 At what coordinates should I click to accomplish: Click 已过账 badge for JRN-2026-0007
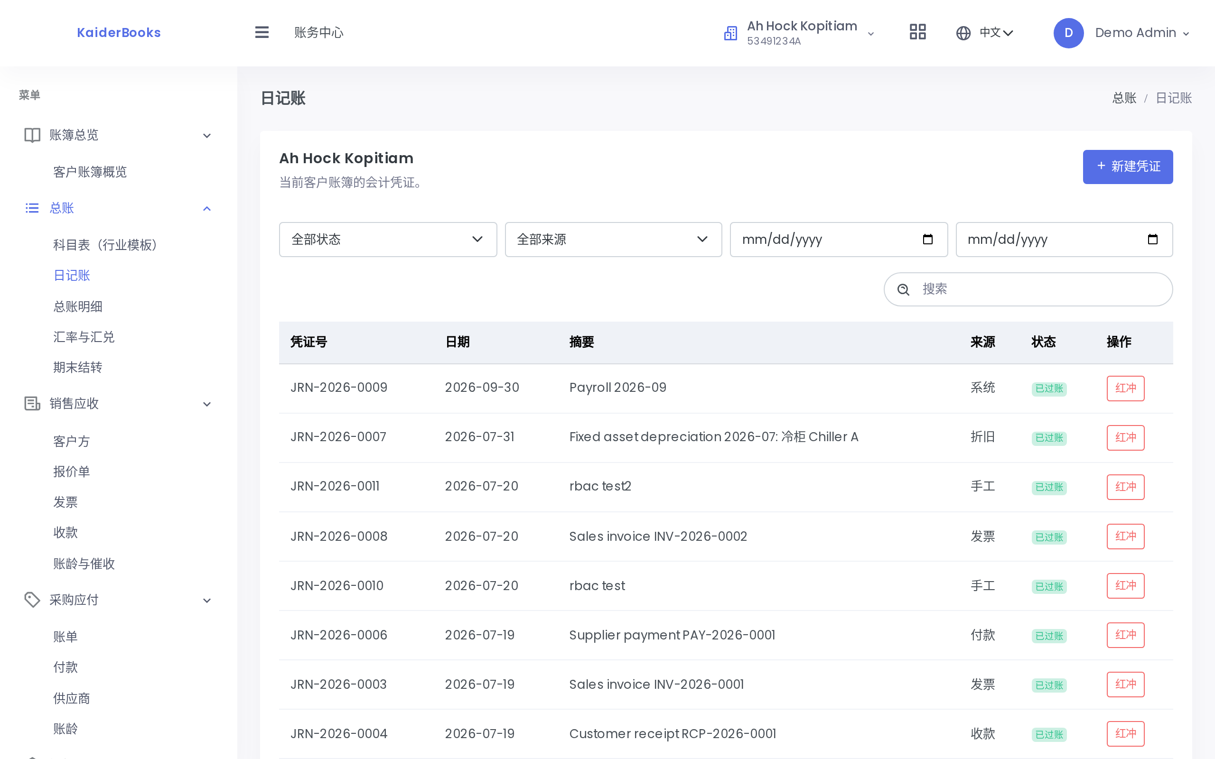[x=1049, y=438]
